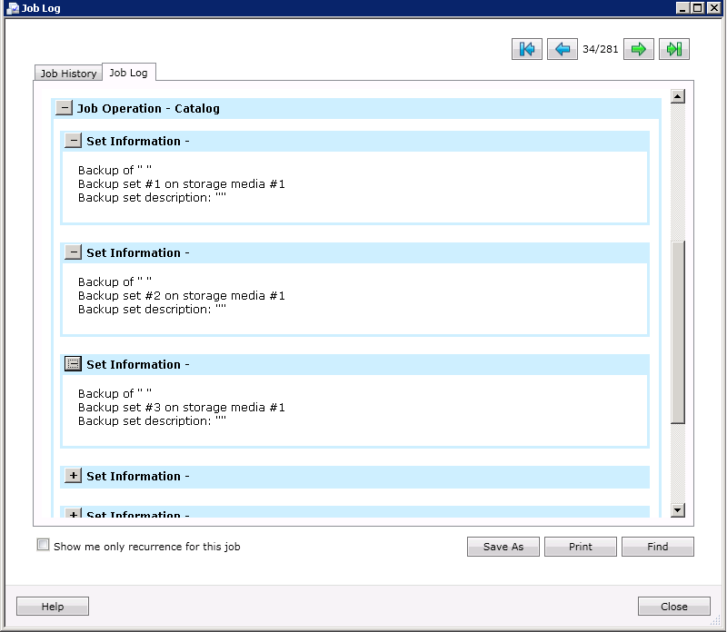Collapse the first Set Information section
Viewport: 727px width, 632px height.
[73, 141]
